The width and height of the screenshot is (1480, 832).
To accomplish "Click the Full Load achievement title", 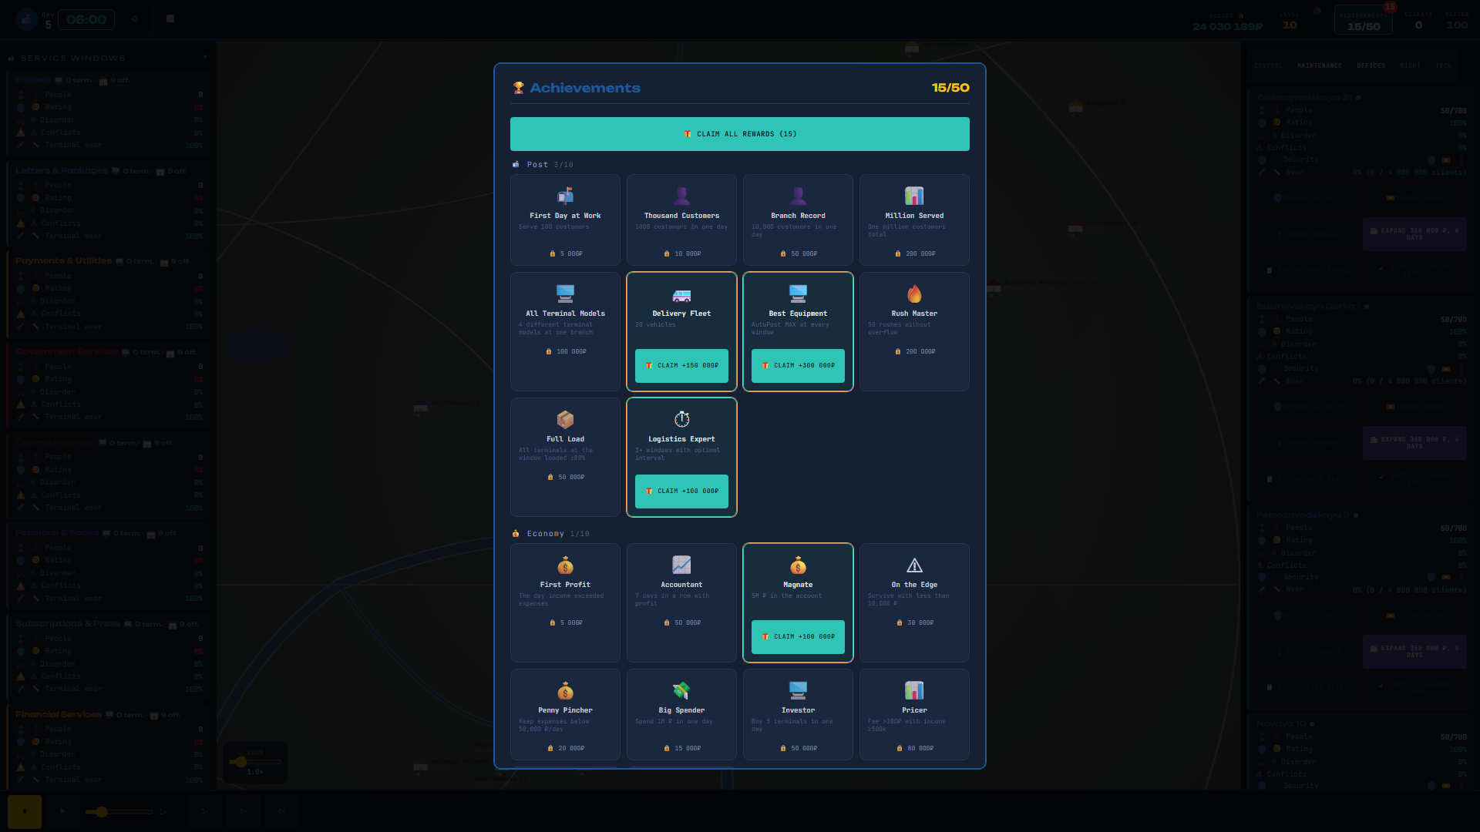I will pyautogui.click(x=565, y=439).
